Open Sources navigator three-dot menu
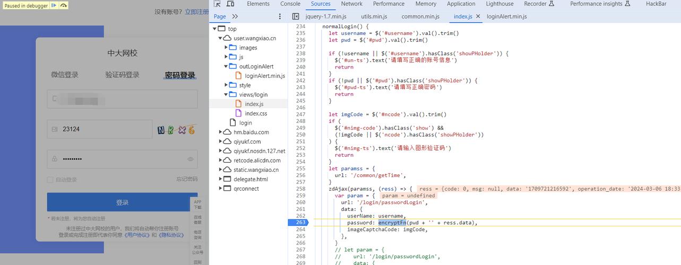The width and height of the screenshot is (681, 265). click(280, 16)
